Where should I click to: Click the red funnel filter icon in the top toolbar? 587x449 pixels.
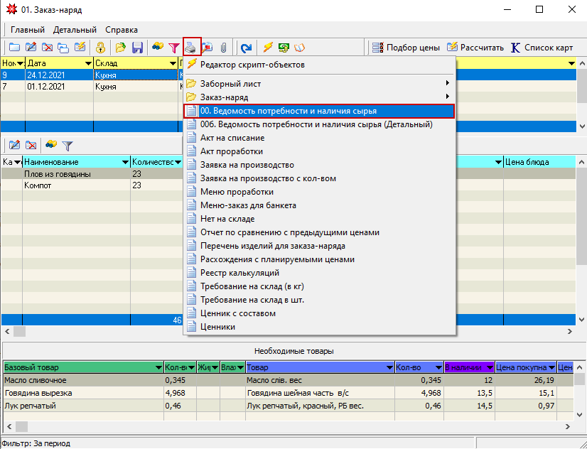pos(173,48)
